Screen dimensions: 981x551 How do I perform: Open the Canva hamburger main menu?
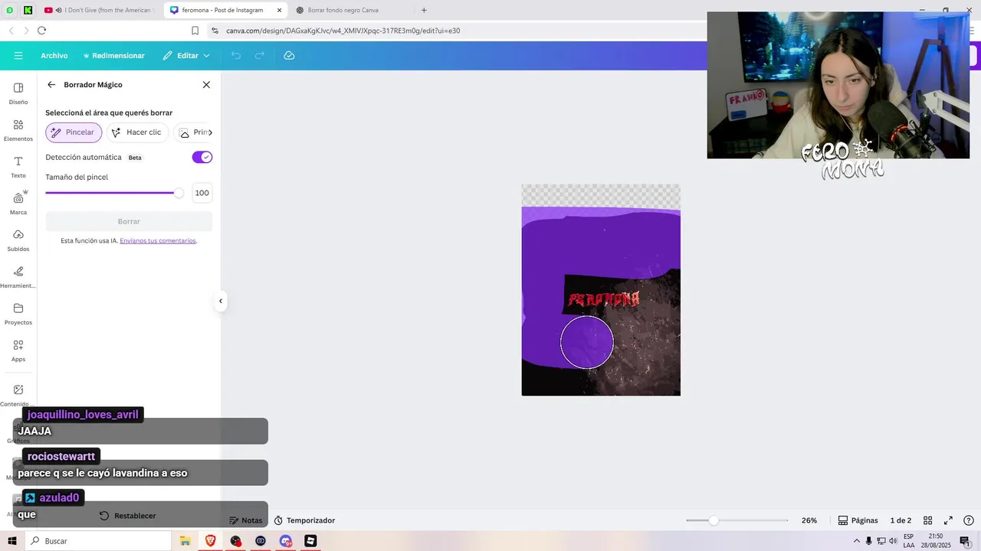tap(18, 56)
